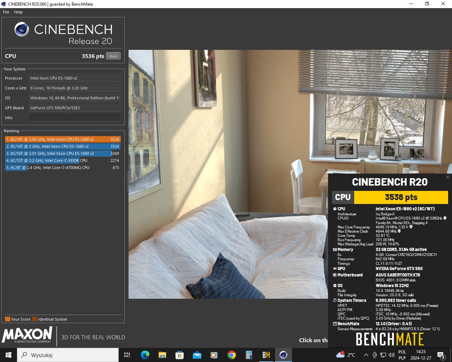Click the rendered room image viewport
This screenshot has width=452, height=362.
click(x=228, y=174)
